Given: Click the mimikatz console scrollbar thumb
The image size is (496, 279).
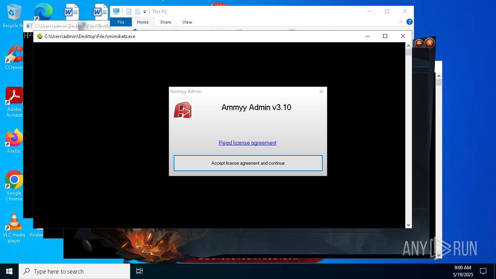Looking at the screenshot, I should [408, 52].
